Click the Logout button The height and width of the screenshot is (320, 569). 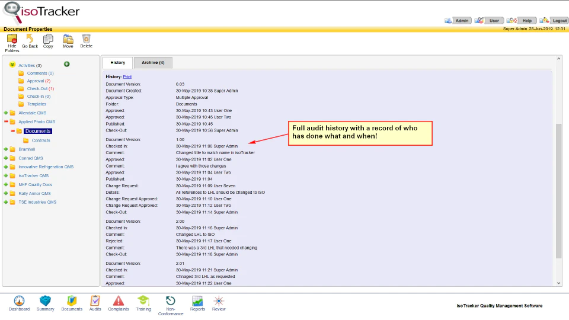(x=559, y=21)
